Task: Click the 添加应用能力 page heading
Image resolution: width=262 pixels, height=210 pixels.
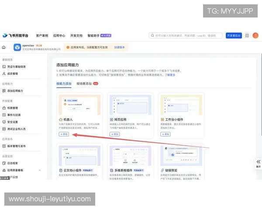Action: [68, 65]
